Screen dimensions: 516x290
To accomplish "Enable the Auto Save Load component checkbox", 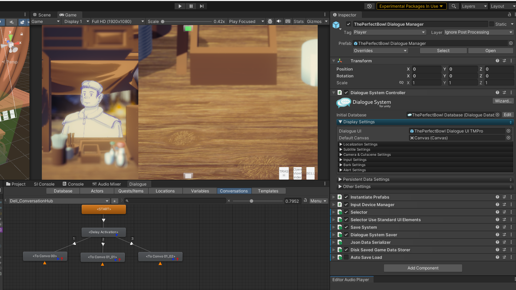I will [x=346, y=257].
